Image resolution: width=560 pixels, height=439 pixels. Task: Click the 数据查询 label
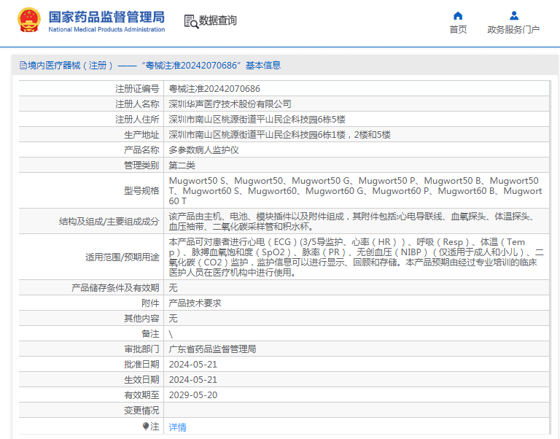217,20
